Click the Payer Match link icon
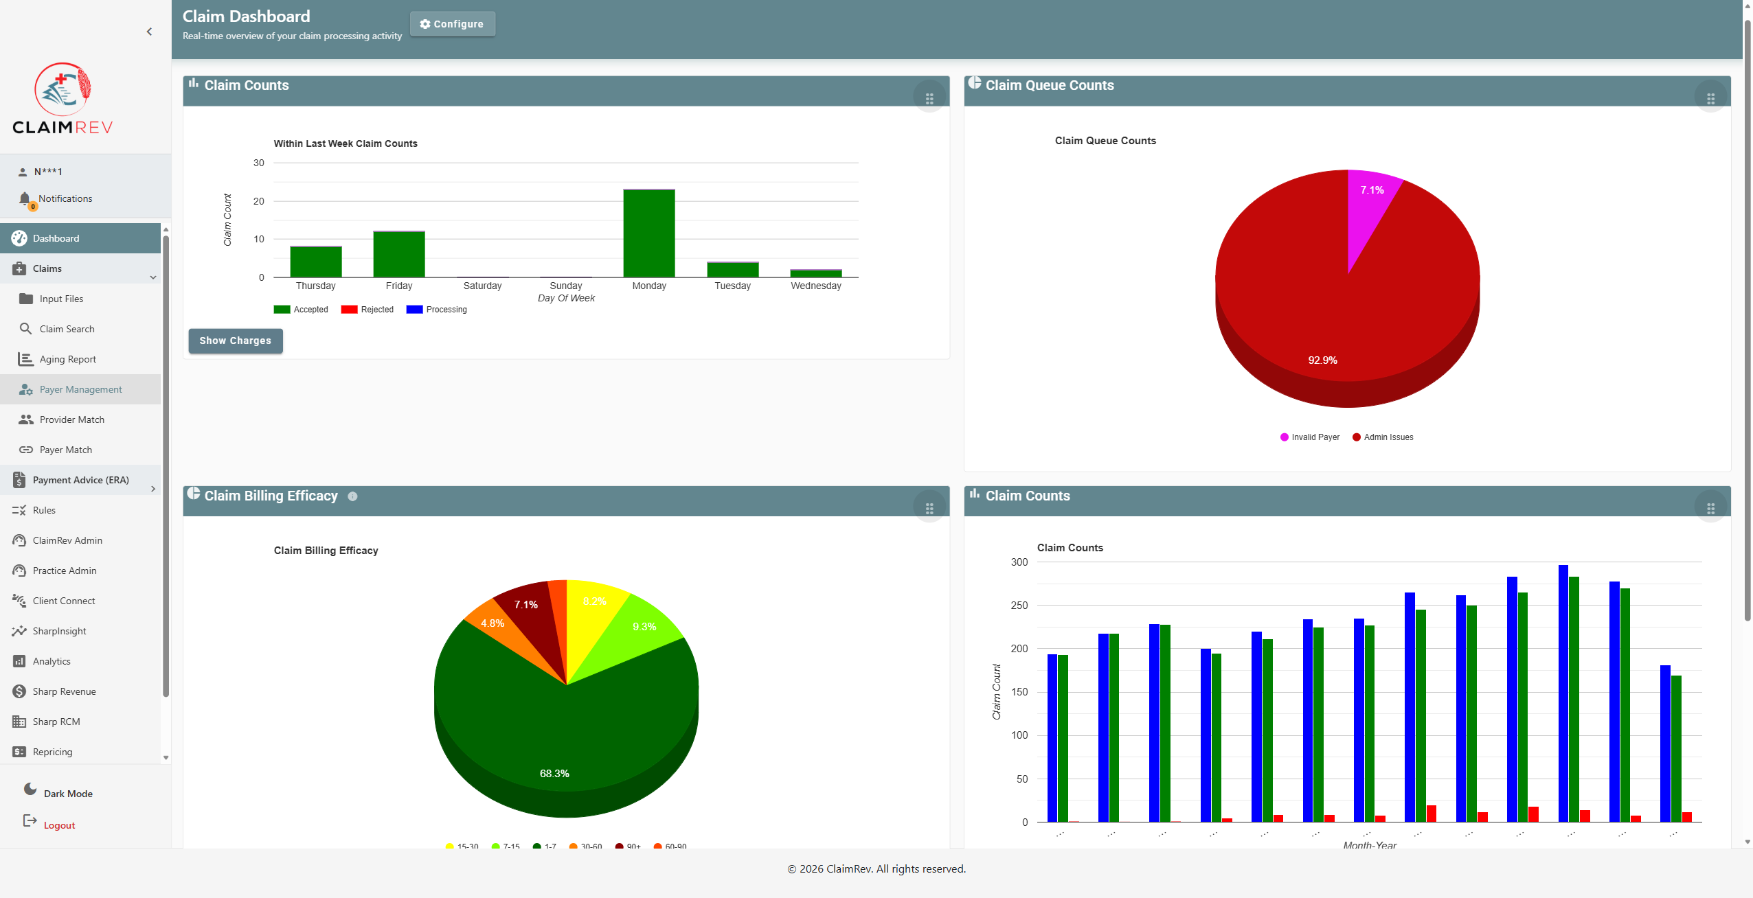 (26, 450)
